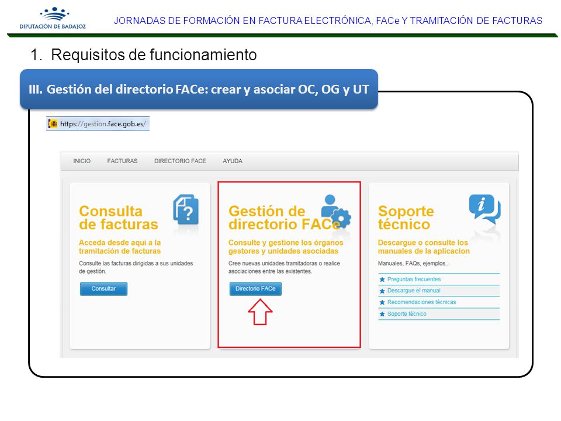
Task: Click the text 'Consulte y gestione los órganos gestores'
Action: tap(286, 247)
